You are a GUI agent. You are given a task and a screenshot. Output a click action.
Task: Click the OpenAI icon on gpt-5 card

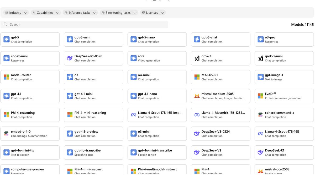[7, 39]
